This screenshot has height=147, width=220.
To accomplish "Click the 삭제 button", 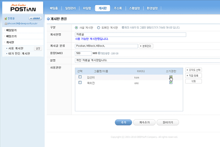I will [x=194, y=81].
